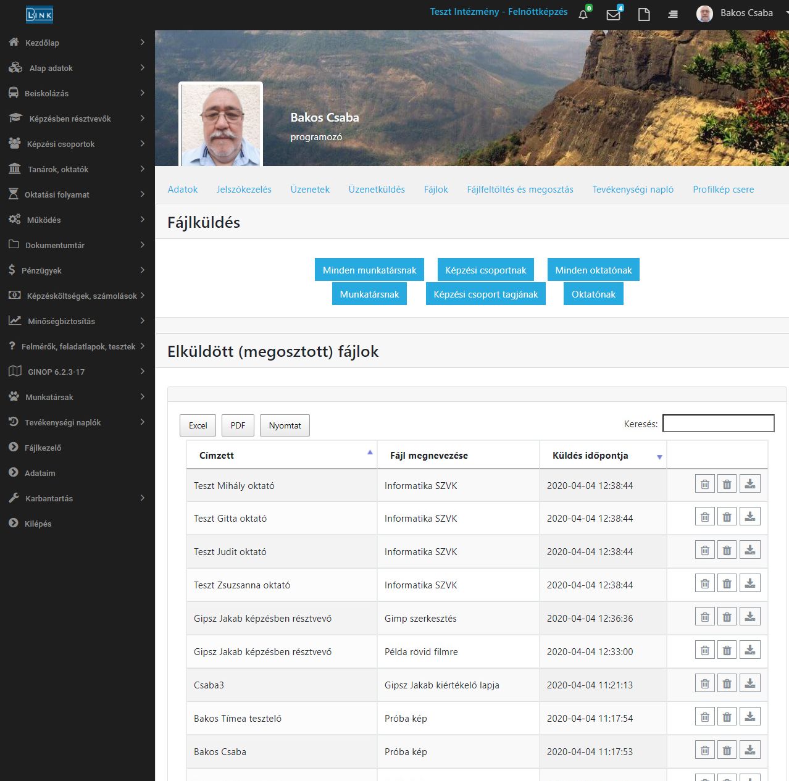Export the table with the PDF button
Viewport: 789px width, 781px height.
pyautogui.click(x=238, y=425)
